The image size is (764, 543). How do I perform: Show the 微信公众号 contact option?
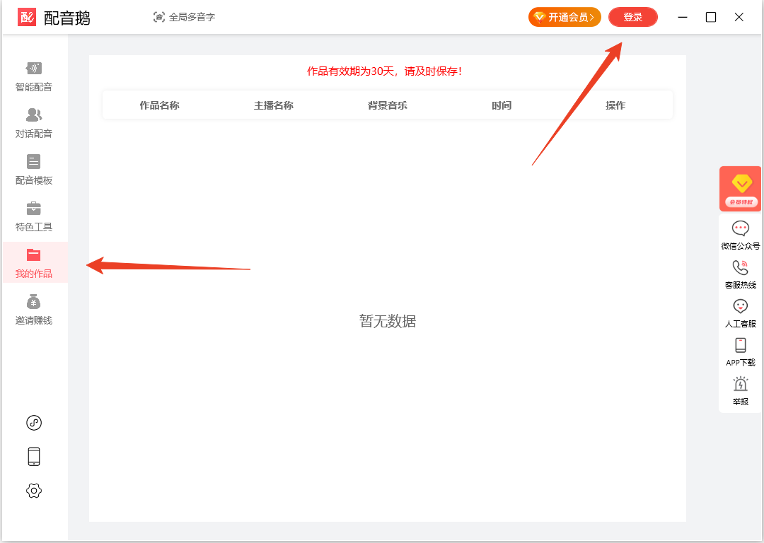tap(740, 235)
